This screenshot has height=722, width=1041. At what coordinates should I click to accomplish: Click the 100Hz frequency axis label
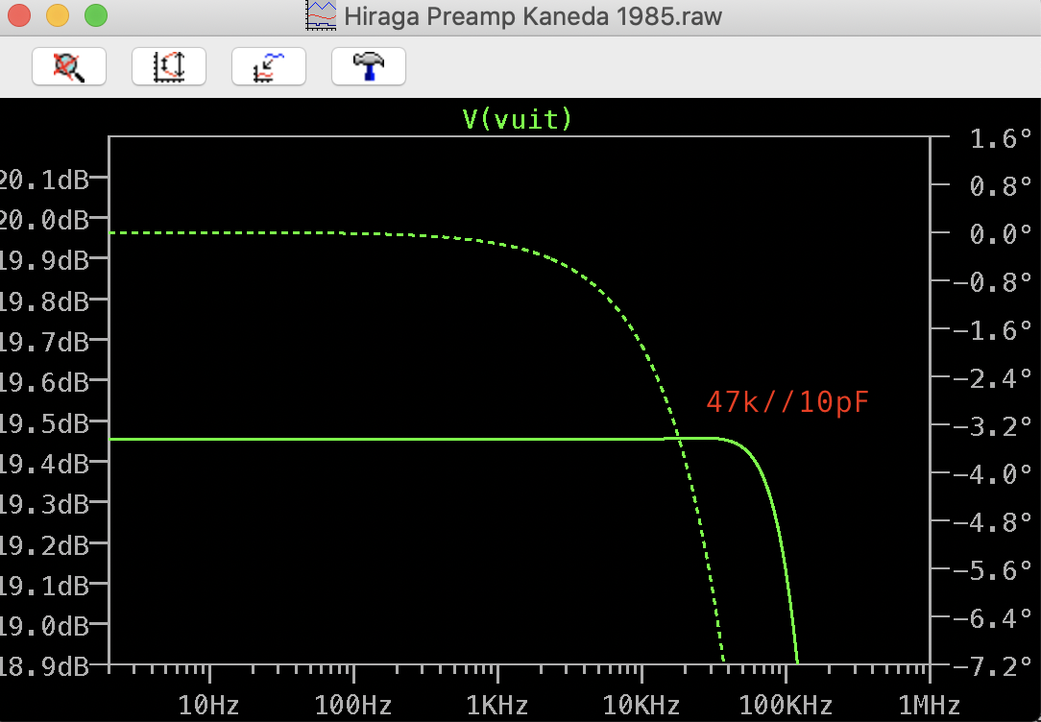coord(352,705)
